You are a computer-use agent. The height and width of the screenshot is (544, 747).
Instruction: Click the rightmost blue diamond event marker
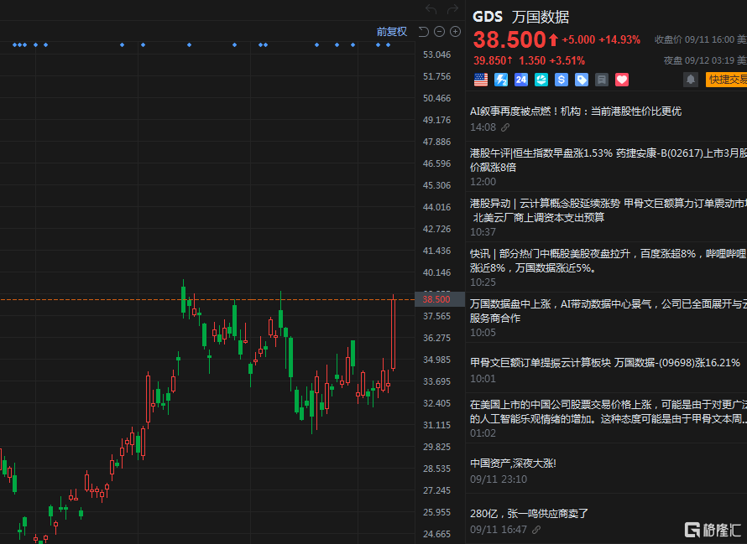coord(389,44)
